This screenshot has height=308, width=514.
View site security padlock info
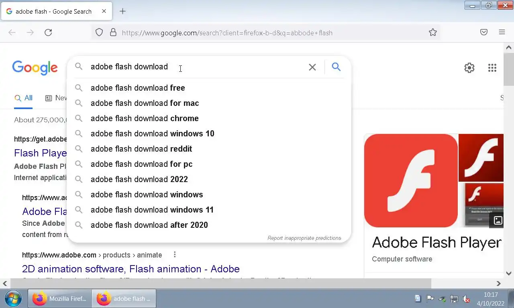[113, 32]
